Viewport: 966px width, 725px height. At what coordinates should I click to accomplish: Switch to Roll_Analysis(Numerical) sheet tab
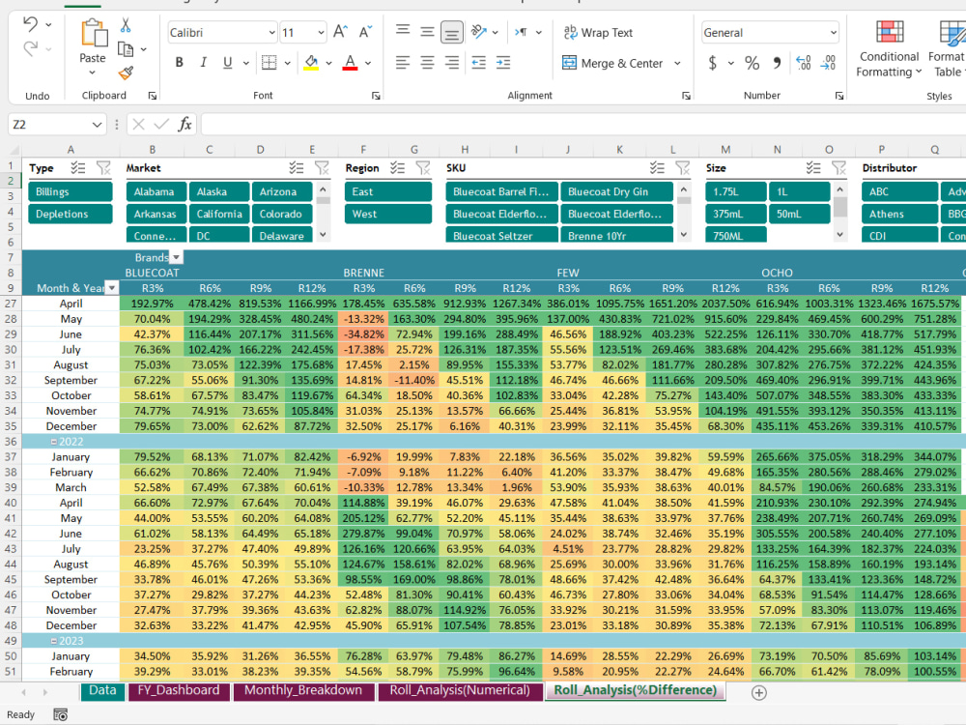pyautogui.click(x=460, y=690)
